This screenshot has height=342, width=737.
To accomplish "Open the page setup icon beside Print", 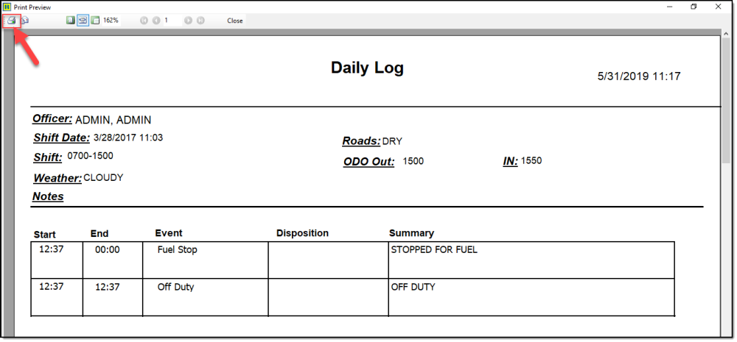I will click(x=24, y=21).
